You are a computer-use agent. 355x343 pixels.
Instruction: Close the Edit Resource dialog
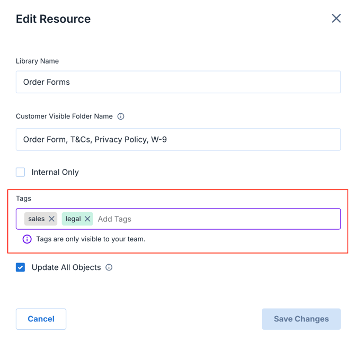click(x=336, y=19)
